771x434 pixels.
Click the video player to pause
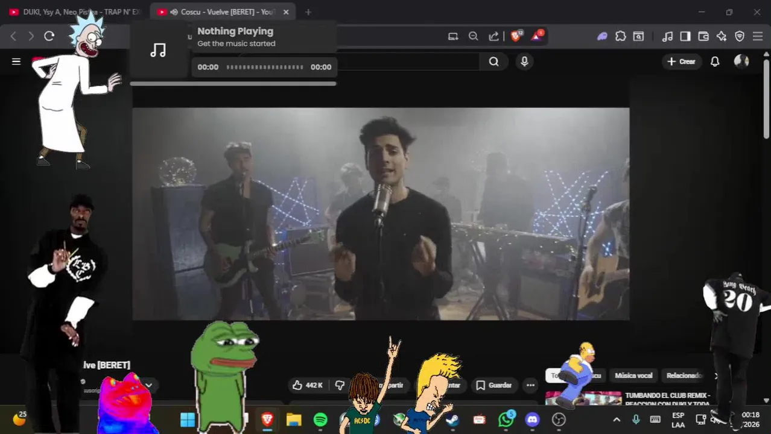[x=381, y=214]
